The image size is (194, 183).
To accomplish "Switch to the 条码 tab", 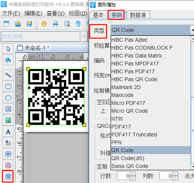I will (x=117, y=15).
